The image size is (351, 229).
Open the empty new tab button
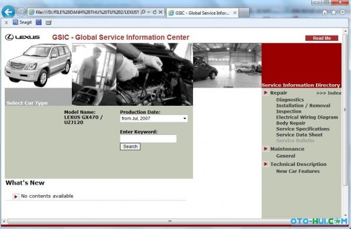pyautogui.click(x=244, y=13)
